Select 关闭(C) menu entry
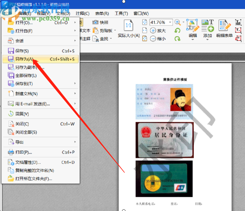Viewport: 245px width, 211px height. coord(41,124)
